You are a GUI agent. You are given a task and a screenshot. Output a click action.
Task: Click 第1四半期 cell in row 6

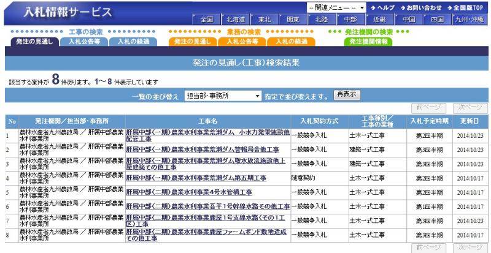pos(429,206)
